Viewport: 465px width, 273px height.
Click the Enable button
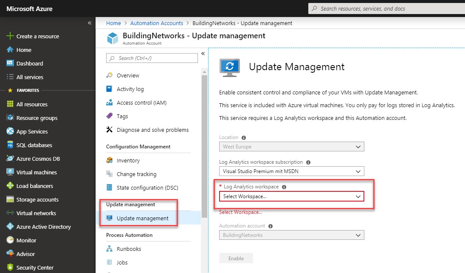(x=236, y=258)
